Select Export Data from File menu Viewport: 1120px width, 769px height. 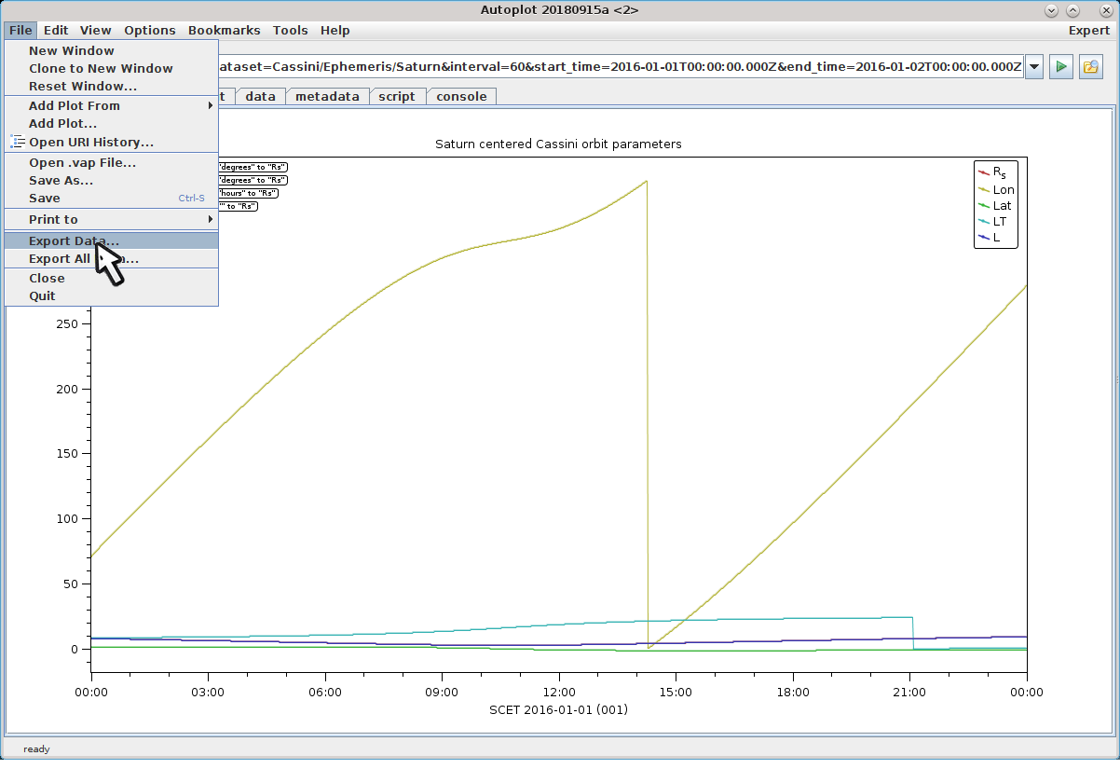pos(74,240)
